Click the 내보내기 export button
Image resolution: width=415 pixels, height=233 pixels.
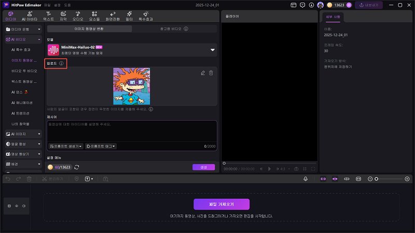369,5
